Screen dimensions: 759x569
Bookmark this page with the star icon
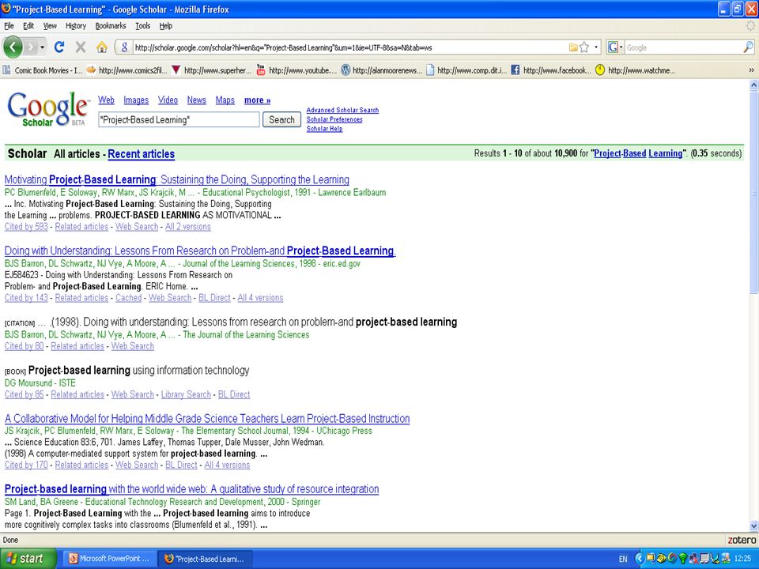click(584, 47)
